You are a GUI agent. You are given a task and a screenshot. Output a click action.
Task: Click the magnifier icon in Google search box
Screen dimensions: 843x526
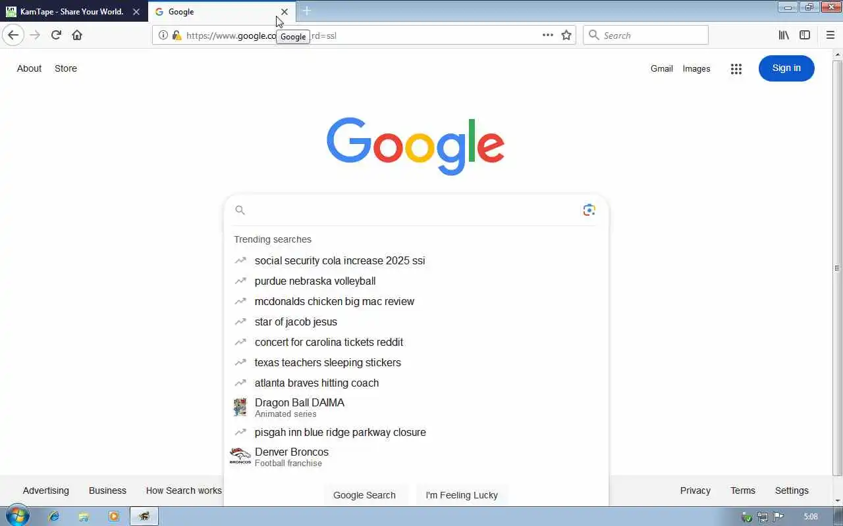click(240, 210)
